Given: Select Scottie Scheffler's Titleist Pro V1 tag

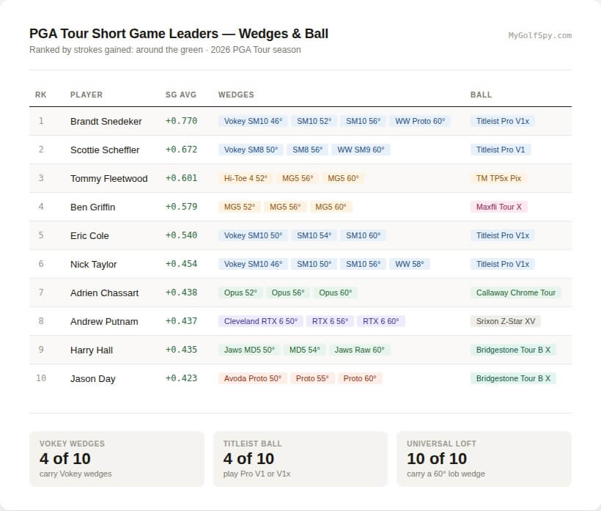Looking at the screenshot, I should tap(500, 150).
